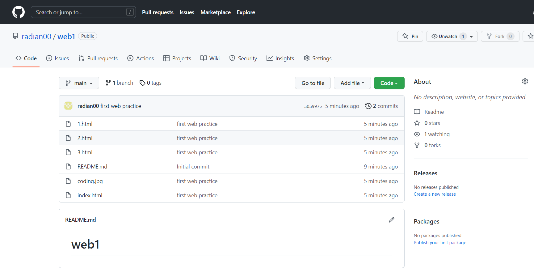Open the Unwatch notifications dropdown

(x=452, y=36)
